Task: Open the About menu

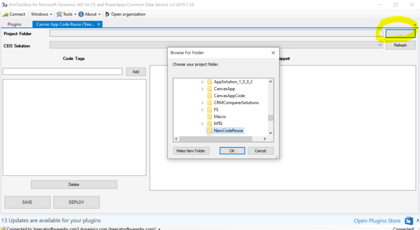Action: (89, 14)
